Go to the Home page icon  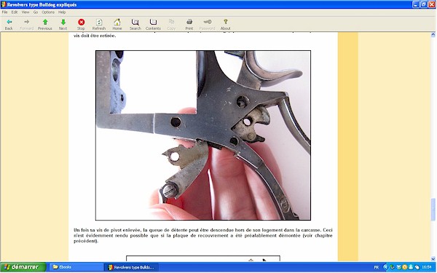click(x=117, y=22)
